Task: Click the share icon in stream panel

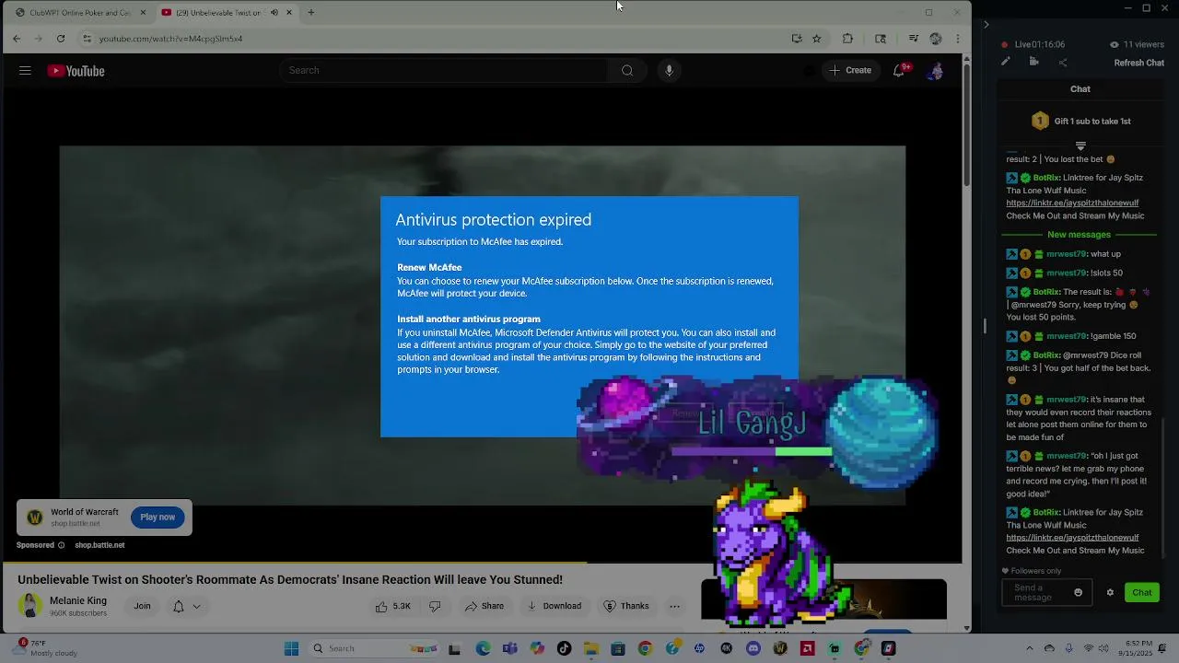Action: click(x=1063, y=63)
